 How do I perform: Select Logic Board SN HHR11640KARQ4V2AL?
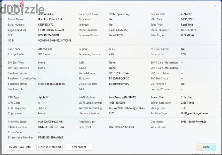(51, 30)
